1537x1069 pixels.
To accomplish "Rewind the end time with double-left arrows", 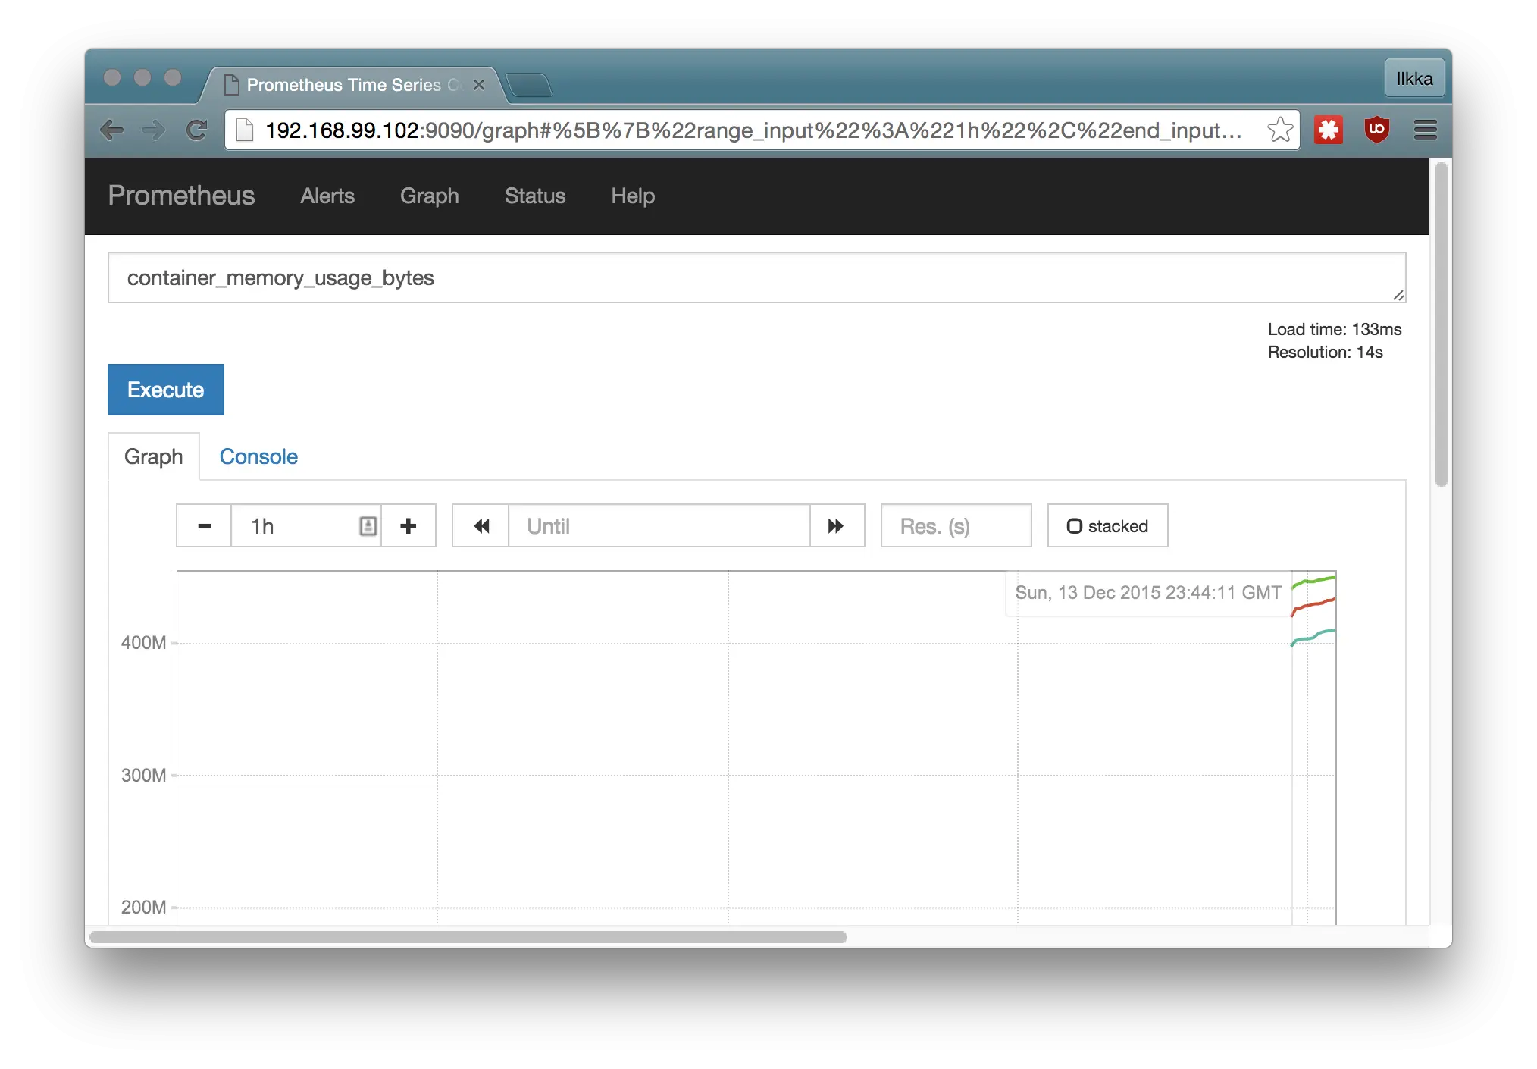I will point(481,526).
